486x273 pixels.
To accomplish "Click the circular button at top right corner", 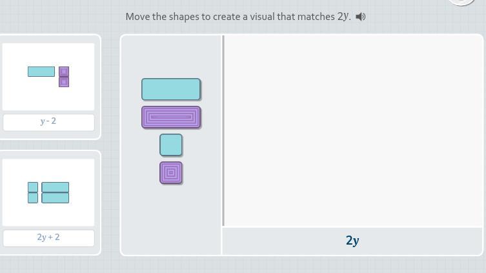I will tap(461, 2).
